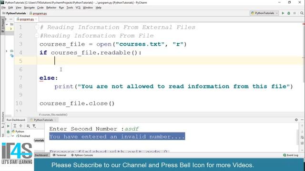Open the VCS menu
The width and height of the screenshot is (305, 171).
click(78, 8)
